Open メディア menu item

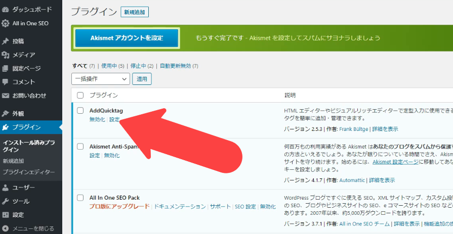point(24,55)
